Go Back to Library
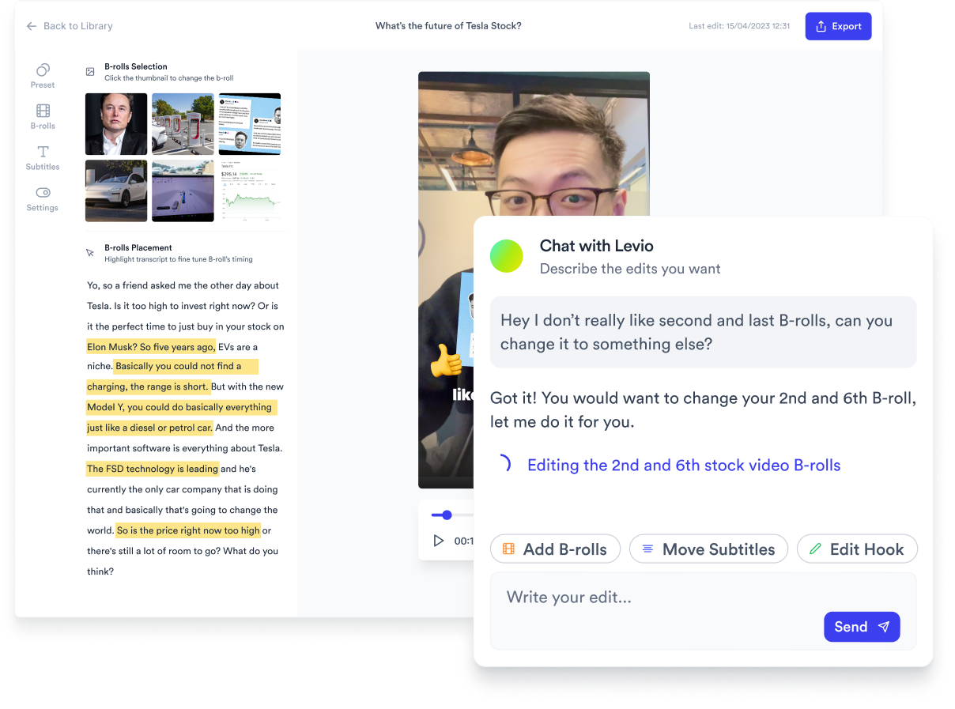Image resolution: width=955 pixels, height=709 pixels. (69, 25)
